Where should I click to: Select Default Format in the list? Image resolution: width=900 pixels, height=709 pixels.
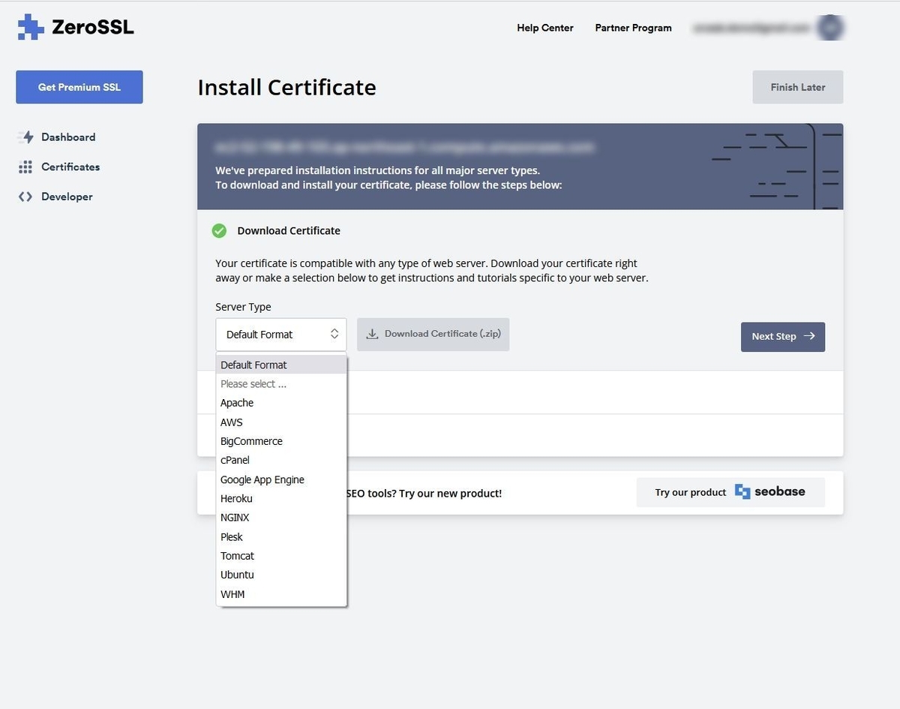click(281, 365)
